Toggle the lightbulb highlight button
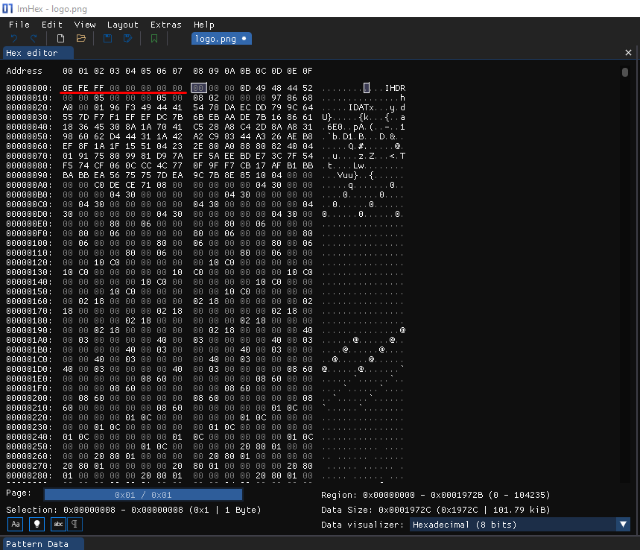Image resolution: width=640 pixels, height=550 pixels. click(x=37, y=524)
